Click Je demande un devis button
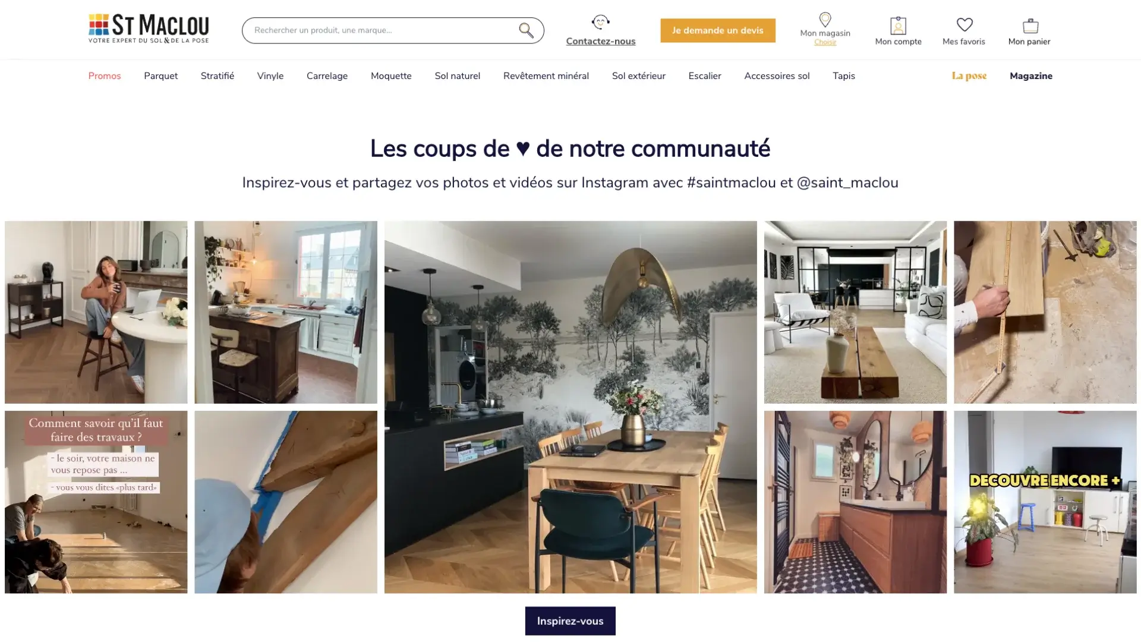Screen dimensions: 1141x642 [717, 30]
